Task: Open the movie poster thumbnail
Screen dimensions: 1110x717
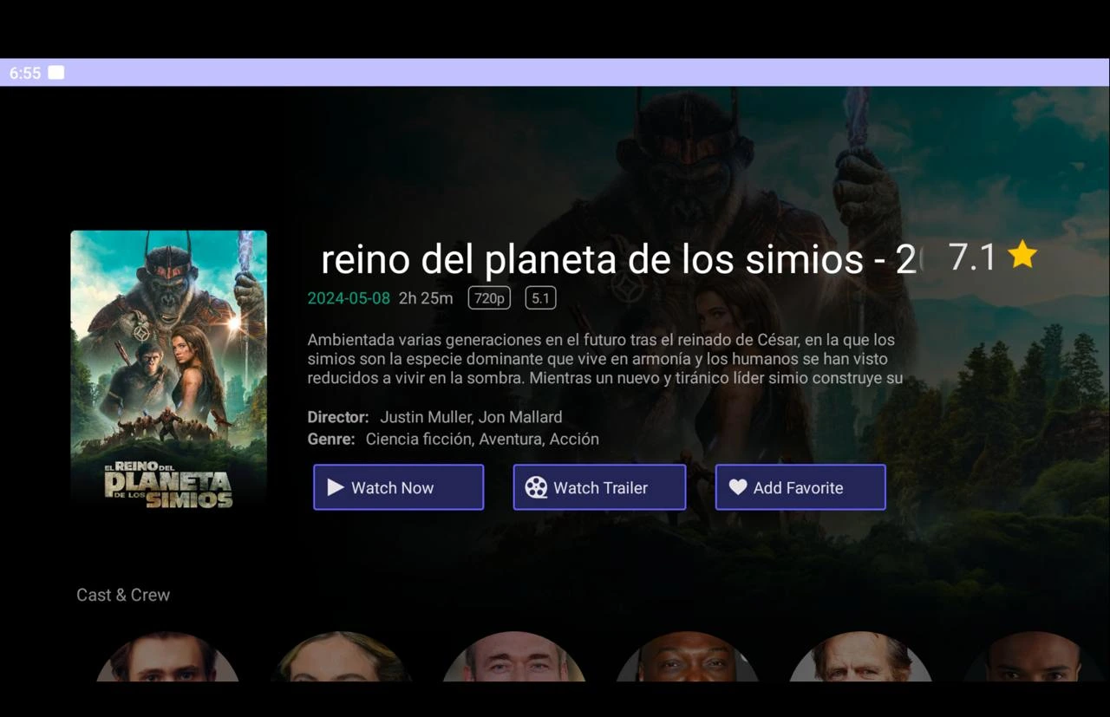Action: pyautogui.click(x=168, y=370)
